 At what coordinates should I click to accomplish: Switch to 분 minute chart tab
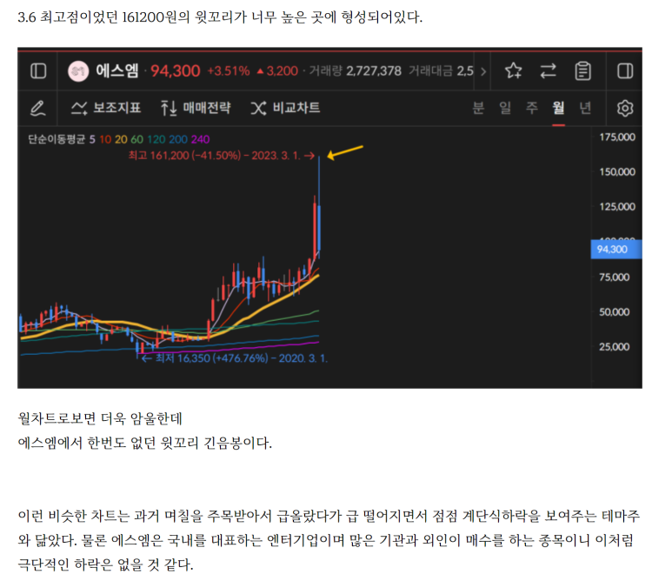[x=478, y=108]
